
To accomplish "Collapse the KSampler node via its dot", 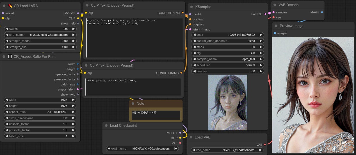I will pyautogui.click(x=192, y=7).
